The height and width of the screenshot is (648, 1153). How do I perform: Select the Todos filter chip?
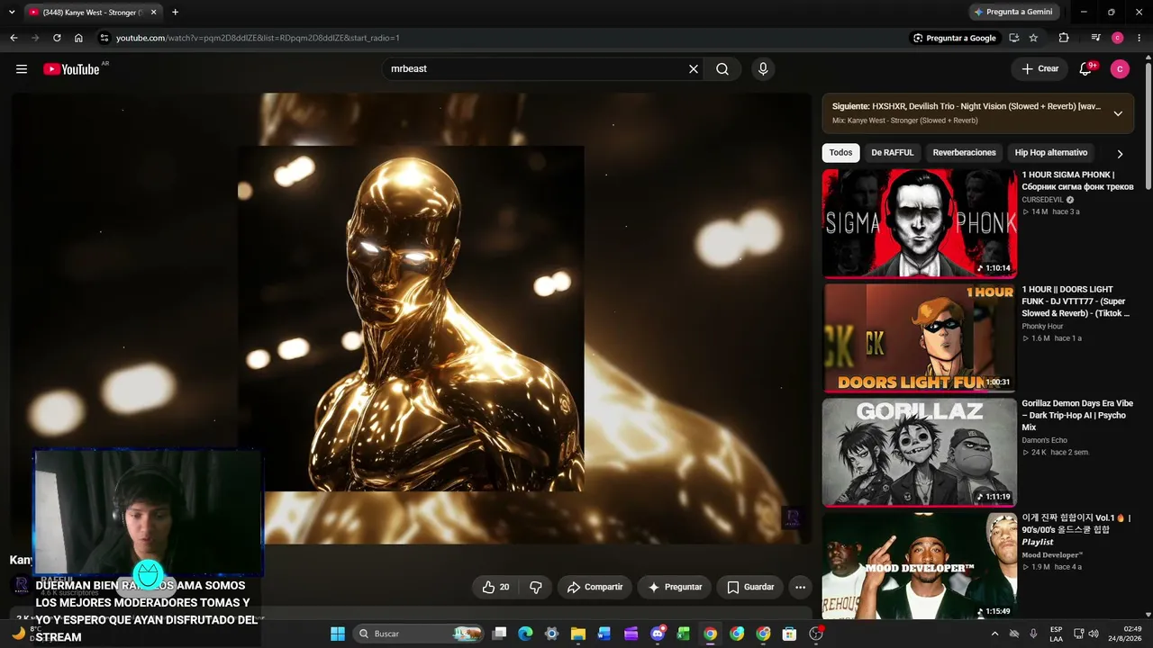840,153
